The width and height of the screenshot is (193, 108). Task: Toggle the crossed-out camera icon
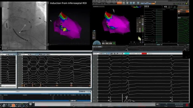18,105
